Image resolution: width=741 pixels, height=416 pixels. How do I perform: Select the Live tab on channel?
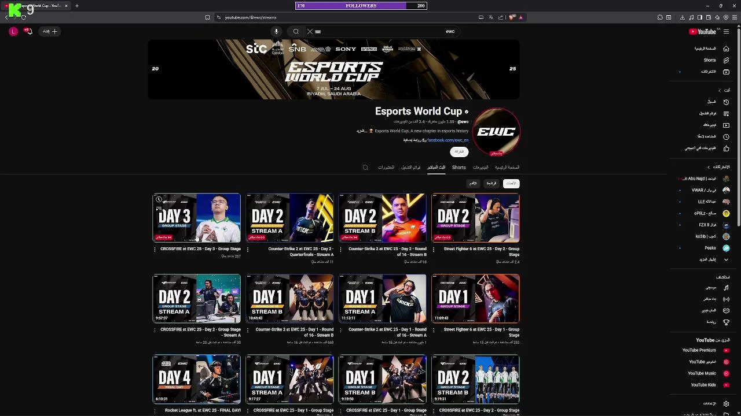[x=436, y=168]
